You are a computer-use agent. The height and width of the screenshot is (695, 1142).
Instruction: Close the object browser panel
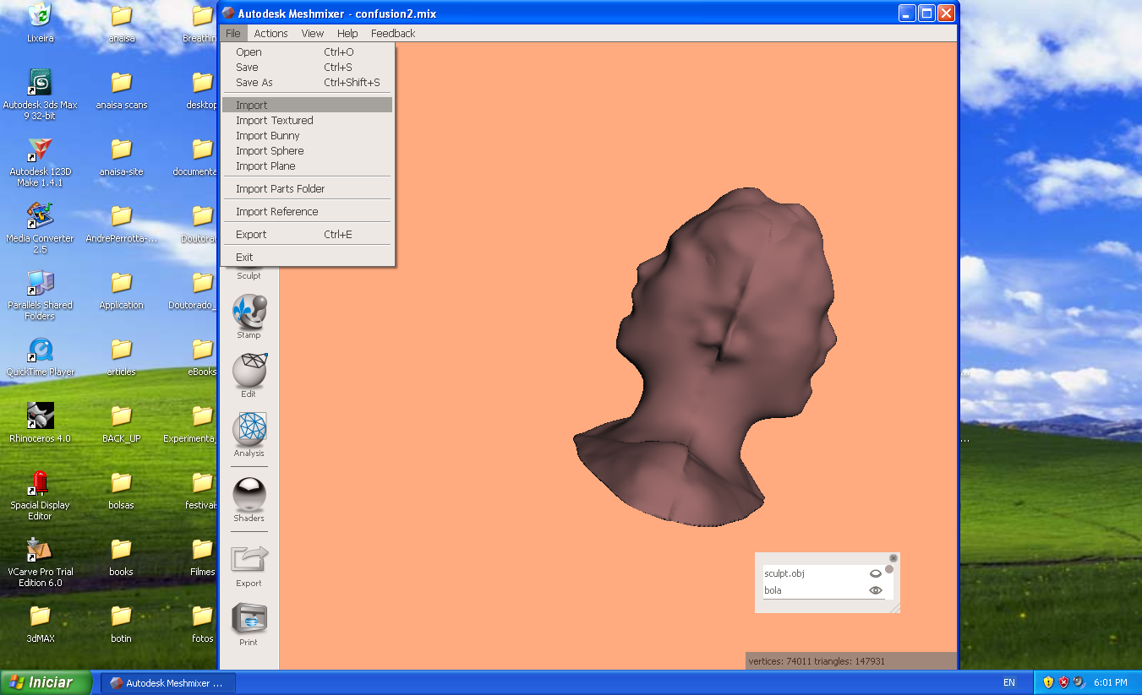893,558
